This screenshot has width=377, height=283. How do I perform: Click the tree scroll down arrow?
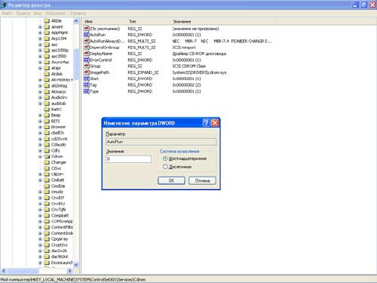pos(76,264)
